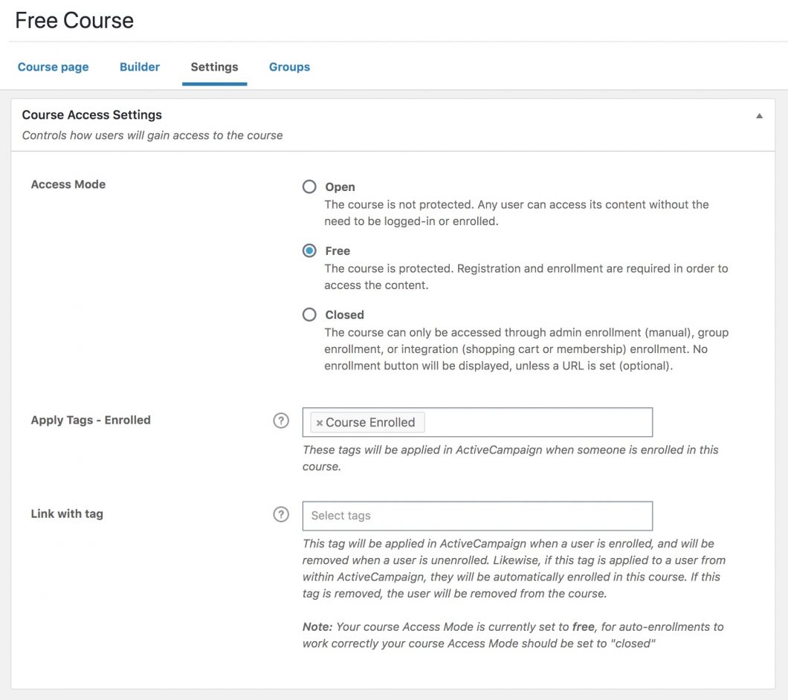Click the Access Mode label
This screenshot has height=700, width=788.
(x=68, y=184)
